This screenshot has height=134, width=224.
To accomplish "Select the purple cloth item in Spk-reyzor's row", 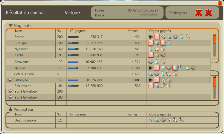I will (163, 86).
